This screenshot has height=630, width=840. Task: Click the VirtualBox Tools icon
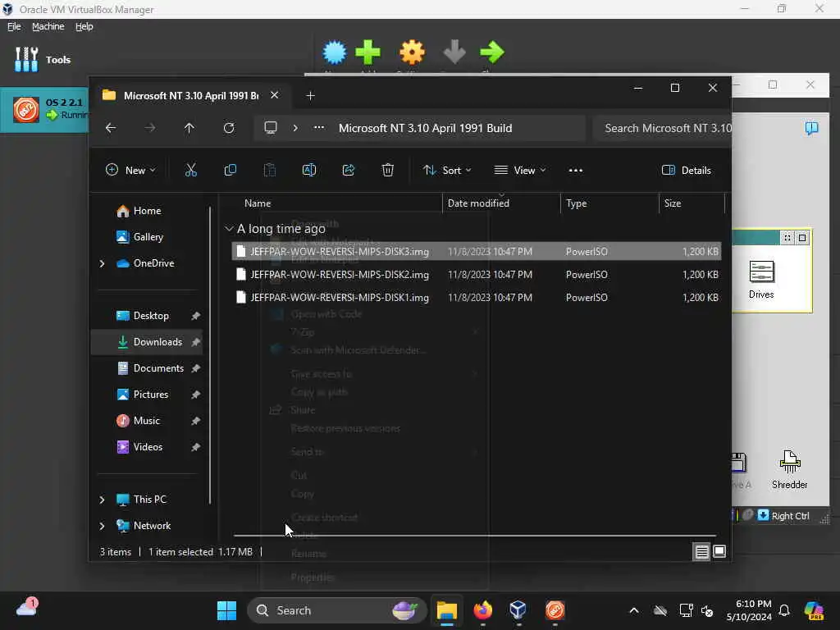point(26,59)
